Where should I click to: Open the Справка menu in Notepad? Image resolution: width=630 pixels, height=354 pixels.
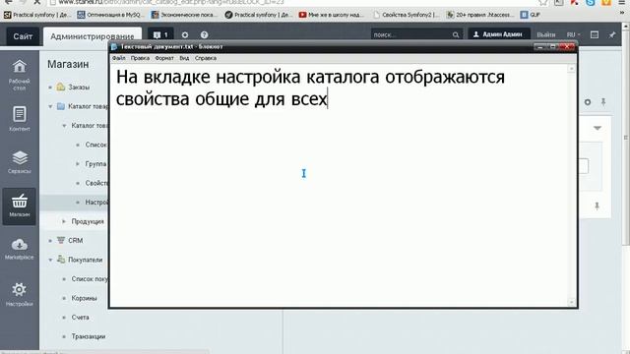(x=206, y=58)
